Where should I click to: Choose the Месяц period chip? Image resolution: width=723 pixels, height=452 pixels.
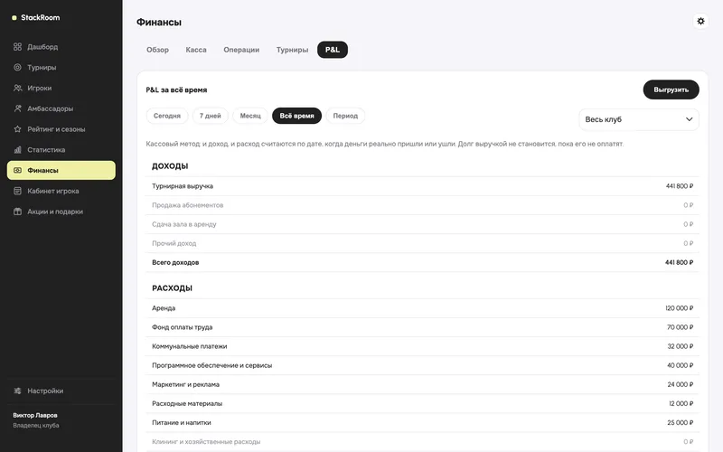(x=250, y=116)
